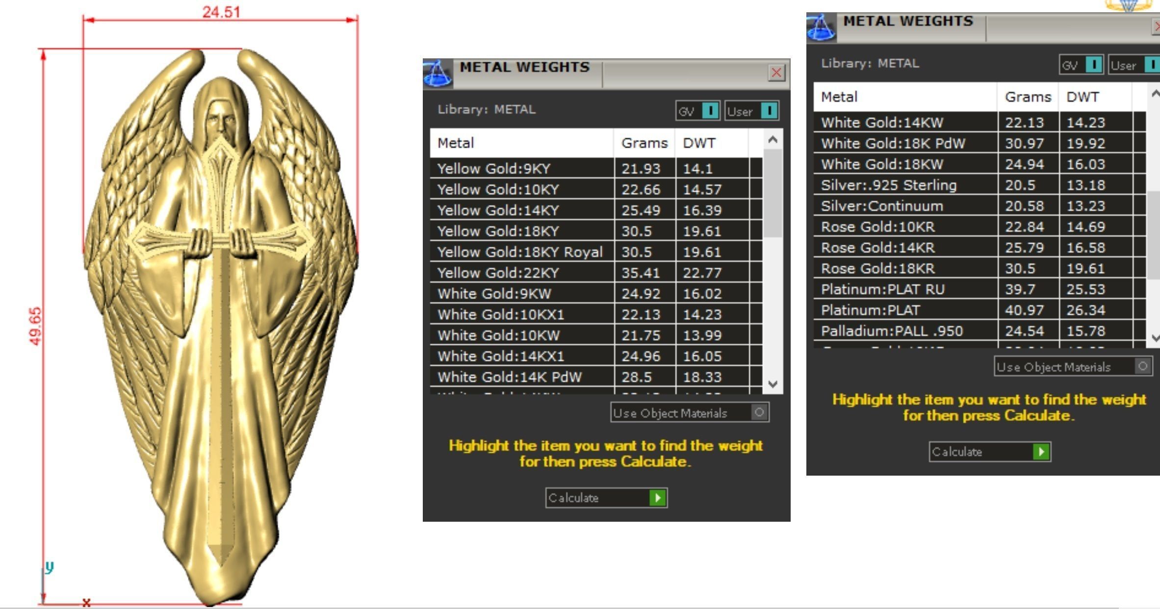The image size is (1160, 609).
Task: Click scale icon in right Metal Weights window
Action: pos(821,27)
